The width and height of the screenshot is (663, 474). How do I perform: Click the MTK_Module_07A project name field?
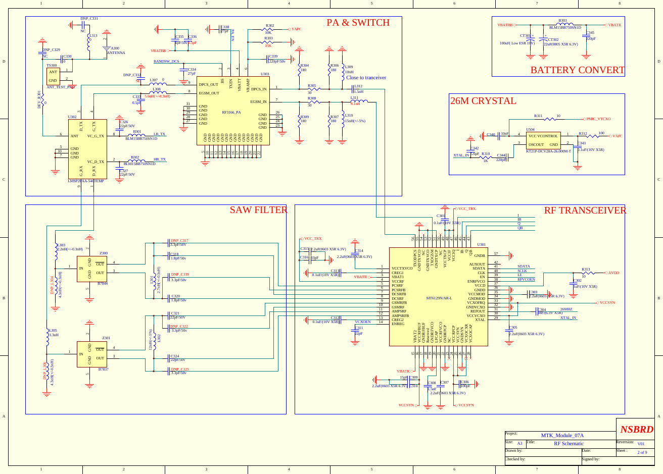[562, 435]
